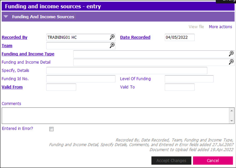The width and height of the screenshot is (236, 168).
Task: Click the Funding Id No. label
Action: click(15, 79)
